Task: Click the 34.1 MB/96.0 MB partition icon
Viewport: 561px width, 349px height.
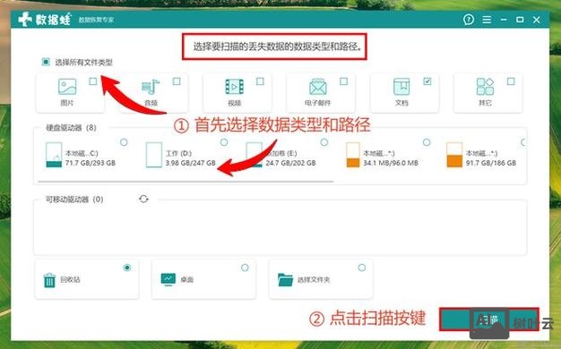Action: point(353,155)
